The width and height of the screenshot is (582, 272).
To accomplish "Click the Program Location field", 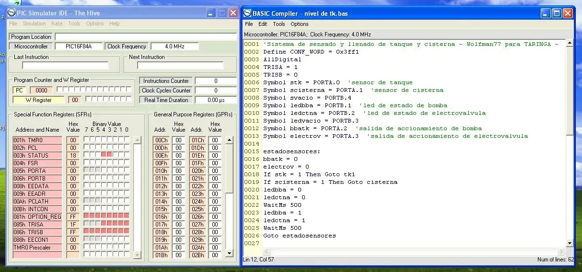I will click(146, 37).
